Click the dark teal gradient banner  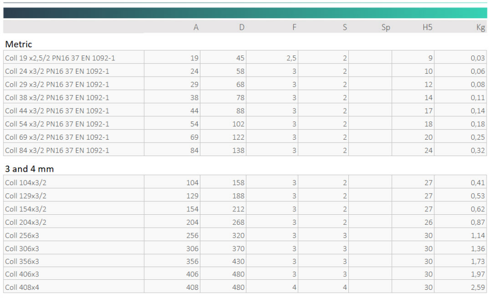(245, 13)
